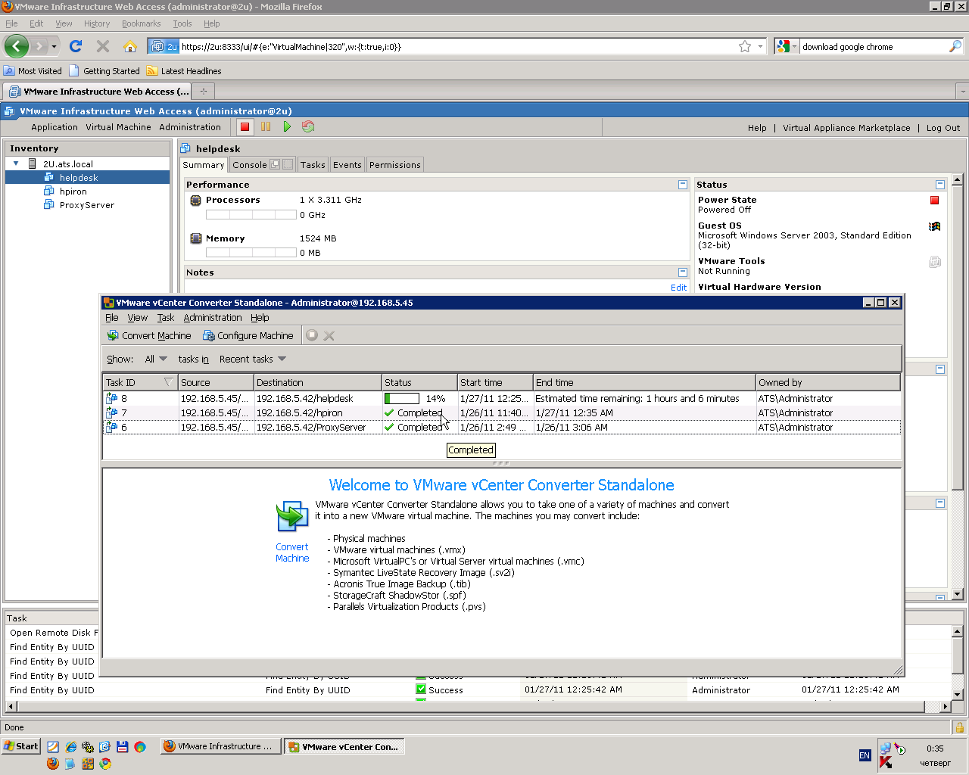Sort the Converter task list by the Task ID column

140,382
